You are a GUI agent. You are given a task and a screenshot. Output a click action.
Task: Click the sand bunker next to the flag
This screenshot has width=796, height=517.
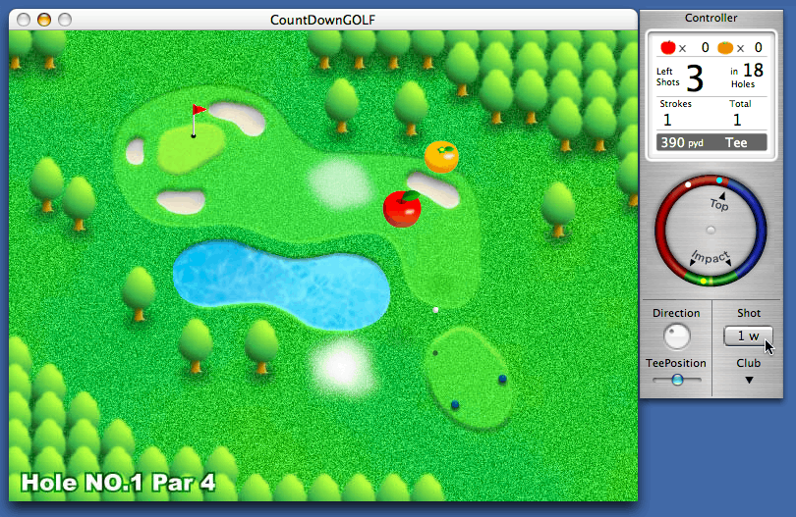click(x=238, y=118)
